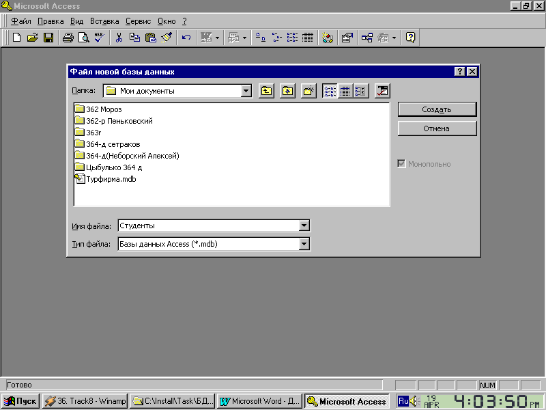Image resolution: width=546 pixels, height=410 pixels.
Task: Click the Open database folder icon
Action: [32, 38]
